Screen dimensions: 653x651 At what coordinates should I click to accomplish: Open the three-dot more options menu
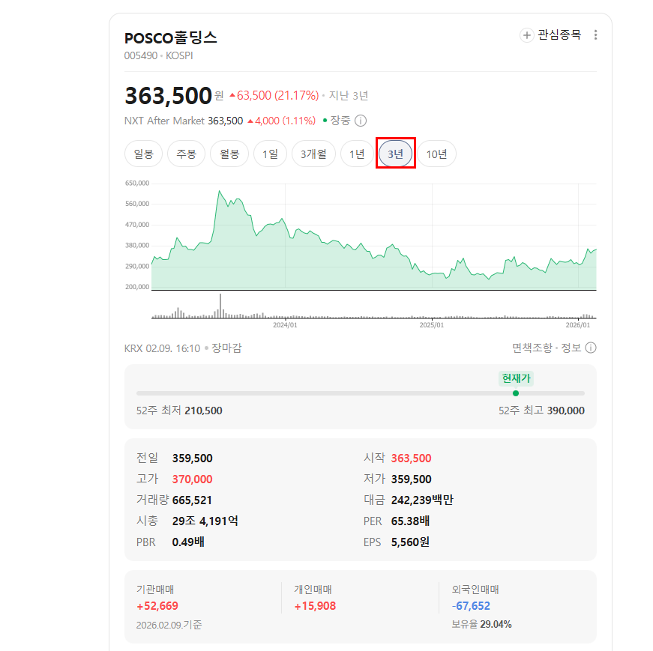(x=595, y=35)
